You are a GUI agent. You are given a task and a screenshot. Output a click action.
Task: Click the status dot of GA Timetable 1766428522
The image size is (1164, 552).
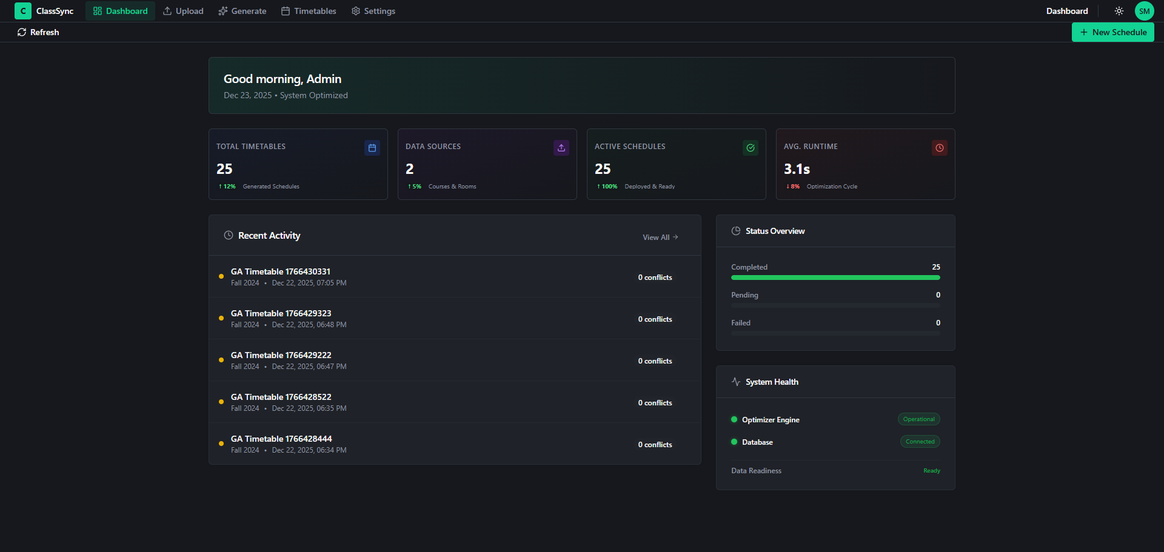(x=221, y=402)
